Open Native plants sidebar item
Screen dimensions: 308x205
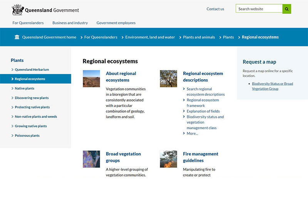24,88
